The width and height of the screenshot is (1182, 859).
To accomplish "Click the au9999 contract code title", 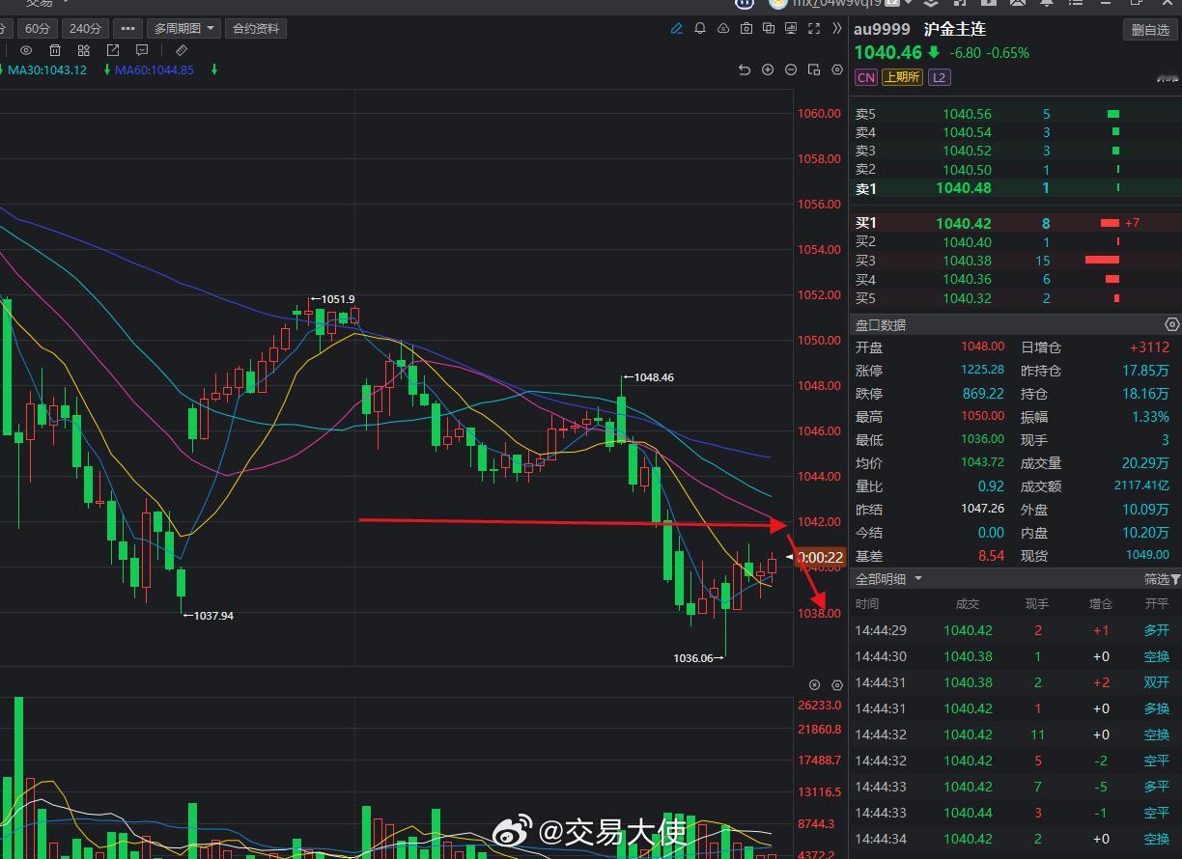I will coord(882,29).
